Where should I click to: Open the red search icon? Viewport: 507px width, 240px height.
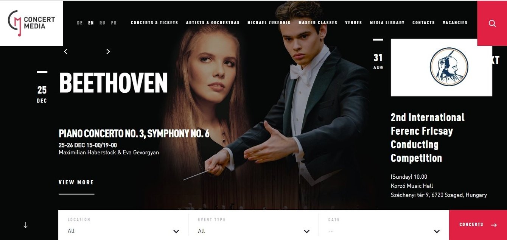coord(492,23)
